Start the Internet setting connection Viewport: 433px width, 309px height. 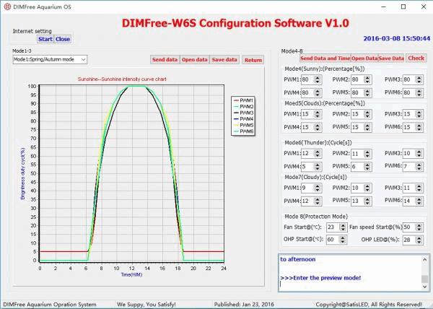45,39
